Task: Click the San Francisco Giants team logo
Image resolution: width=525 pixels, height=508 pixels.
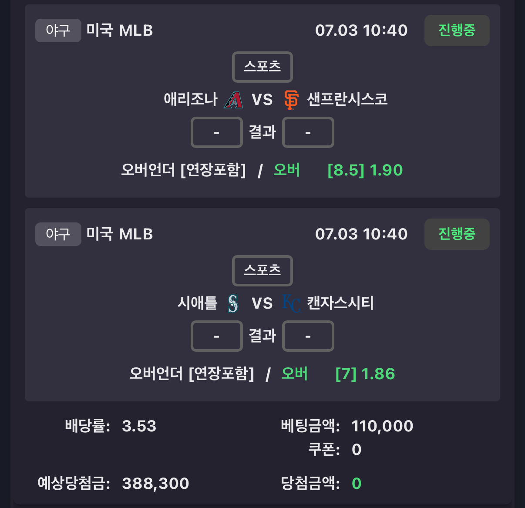Action: click(x=291, y=100)
